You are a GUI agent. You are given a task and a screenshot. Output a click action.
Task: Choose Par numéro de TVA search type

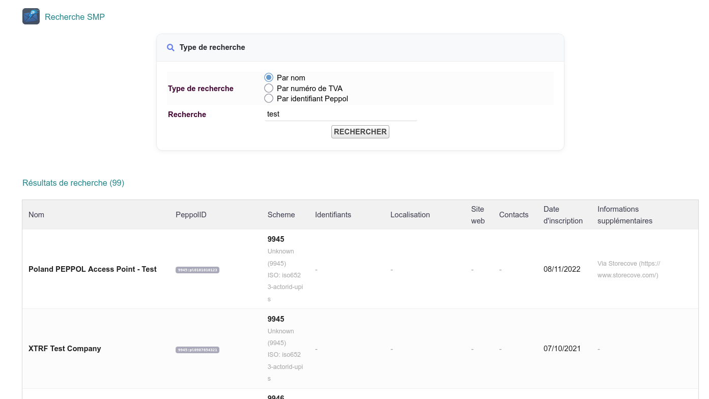click(x=269, y=88)
